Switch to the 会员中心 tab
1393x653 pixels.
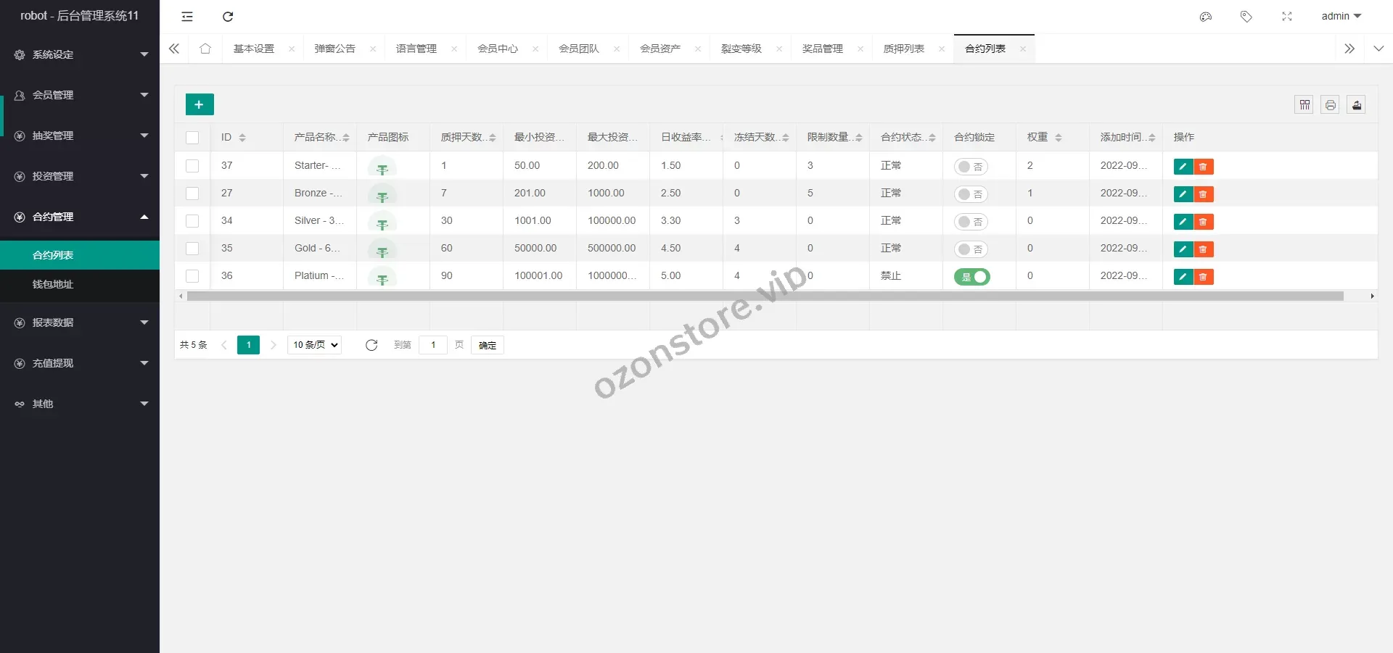497,49
